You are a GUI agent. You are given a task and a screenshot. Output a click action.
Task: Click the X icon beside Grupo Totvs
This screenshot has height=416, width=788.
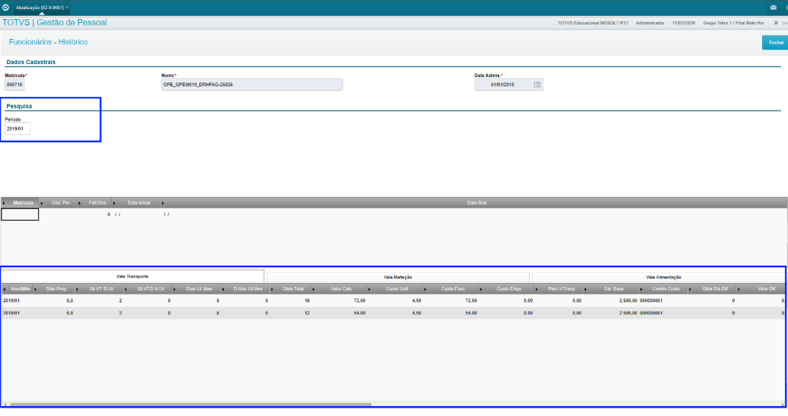[x=776, y=23]
